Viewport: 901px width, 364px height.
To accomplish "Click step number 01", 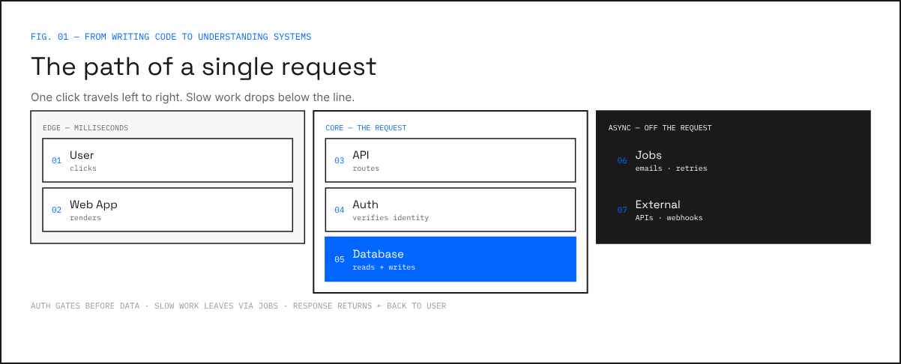I will 56,160.
